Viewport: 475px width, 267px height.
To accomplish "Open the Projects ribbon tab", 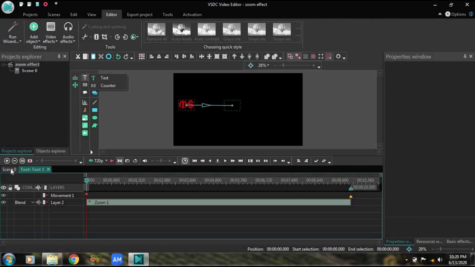I will click(x=30, y=14).
